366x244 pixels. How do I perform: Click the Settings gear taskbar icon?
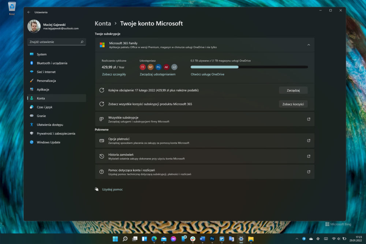point(241,239)
